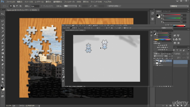The height and width of the screenshot is (107, 190).
Task: Swap foreground and background colors
Action: [4, 85]
